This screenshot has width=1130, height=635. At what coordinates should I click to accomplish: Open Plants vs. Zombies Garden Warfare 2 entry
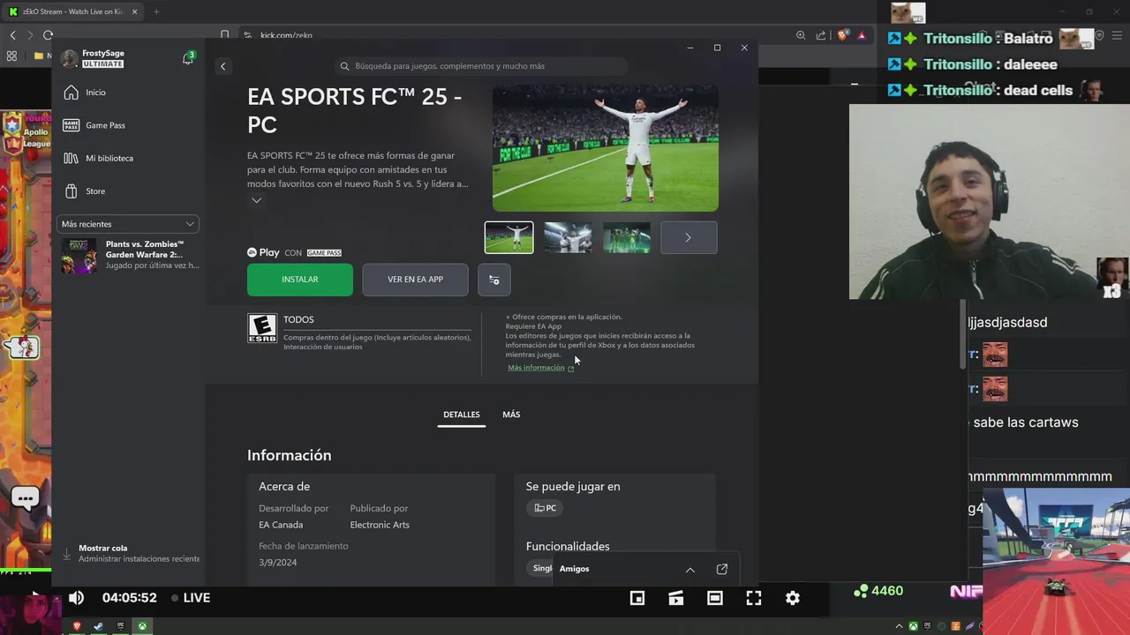coord(129,255)
